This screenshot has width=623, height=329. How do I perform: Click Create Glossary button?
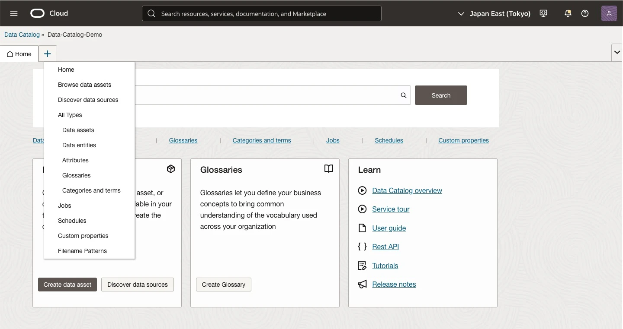click(x=224, y=285)
